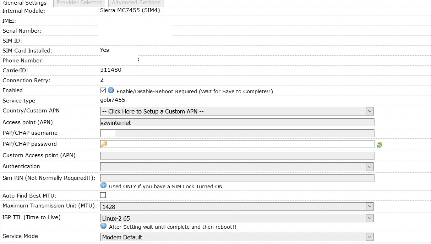Click the help icon under Sim PIN
Viewport: 431px width, 244px height.
[104, 186]
